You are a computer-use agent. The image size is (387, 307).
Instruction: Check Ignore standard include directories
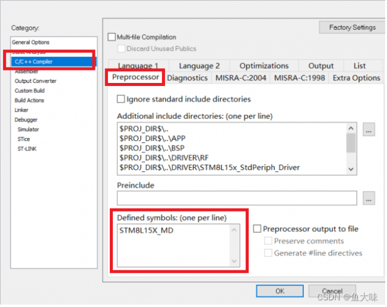point(120,99)
